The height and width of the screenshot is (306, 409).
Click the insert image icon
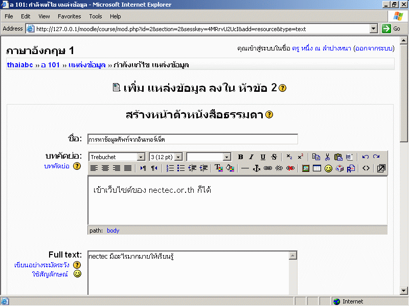coord(306,168)
